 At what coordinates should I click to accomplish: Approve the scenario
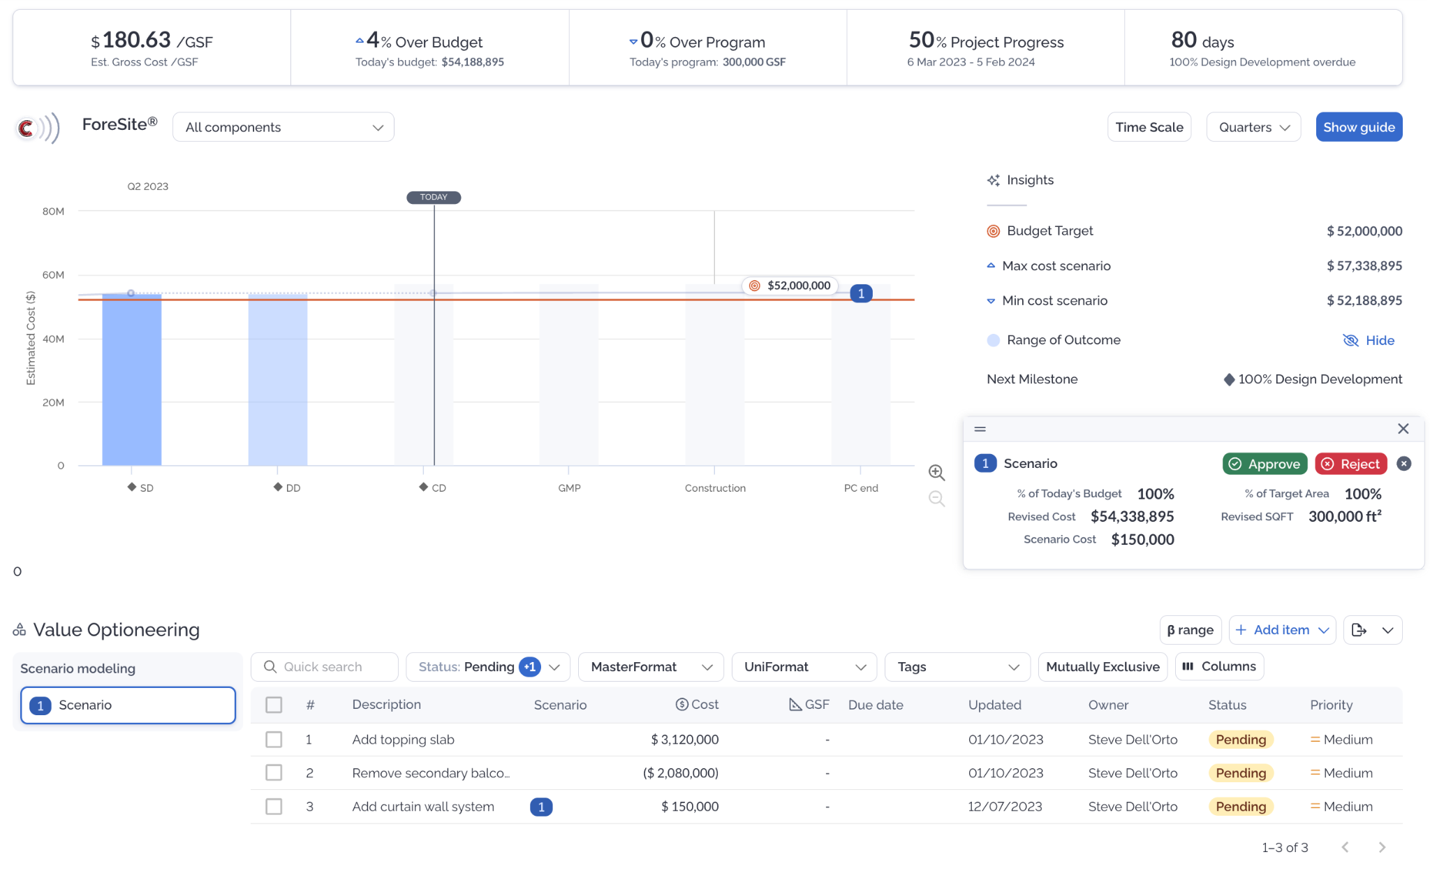tap(1264, 464)
